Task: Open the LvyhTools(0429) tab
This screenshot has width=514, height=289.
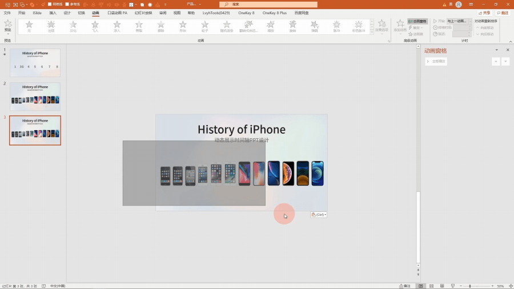Action: 216,13
